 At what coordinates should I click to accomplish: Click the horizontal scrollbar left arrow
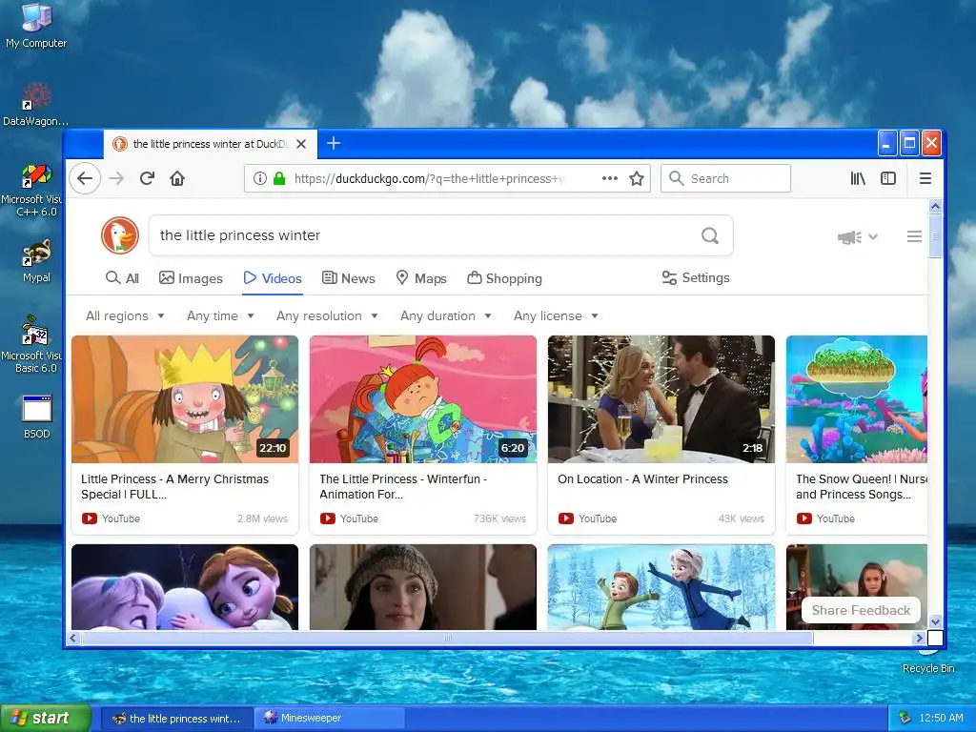point(72,638)
